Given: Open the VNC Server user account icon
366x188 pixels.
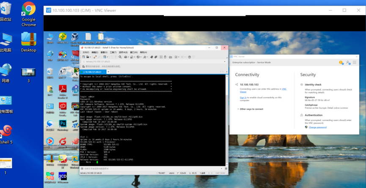Looking at the screenshot, I should tap(348, 63).
